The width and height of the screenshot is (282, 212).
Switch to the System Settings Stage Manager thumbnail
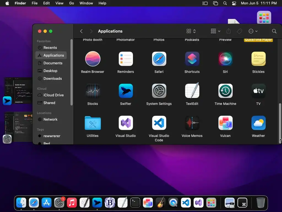pyautogui.click(x=18, y=127)
